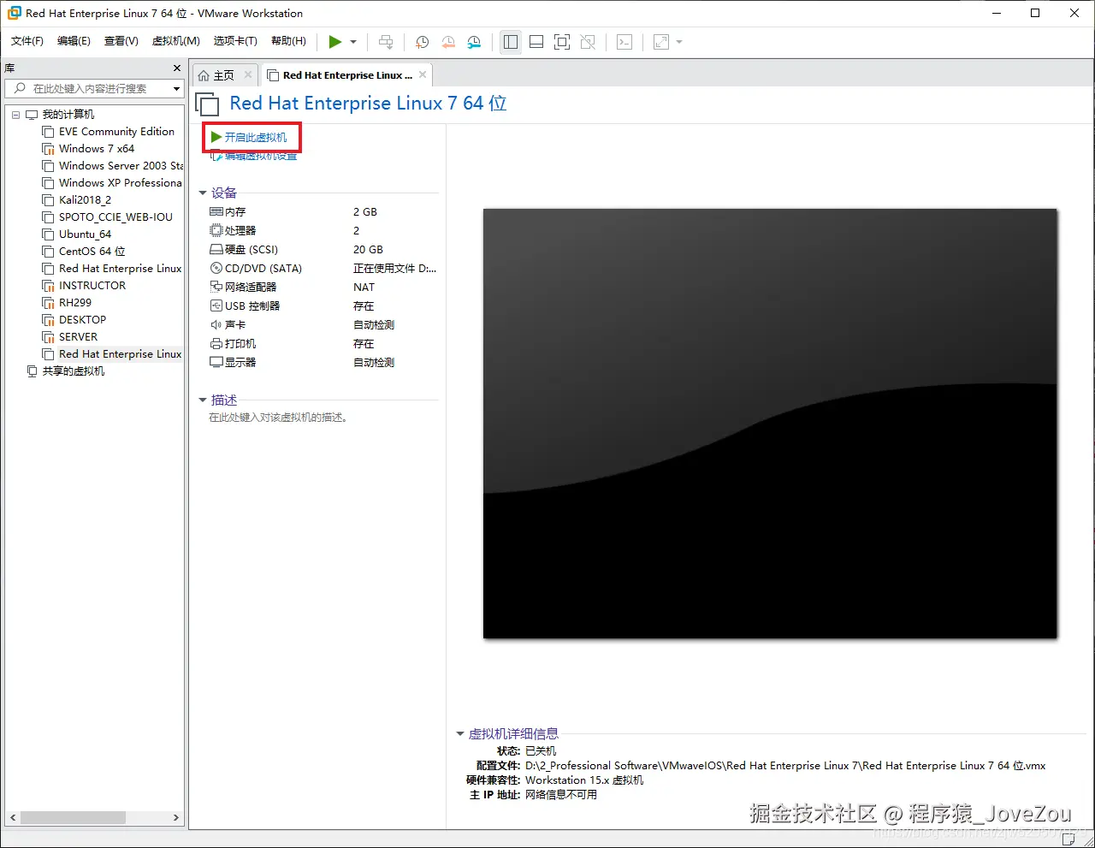Select RH299 virtual machine
The width and height of the screenshot is (1095, 848).
pos(75,303)
